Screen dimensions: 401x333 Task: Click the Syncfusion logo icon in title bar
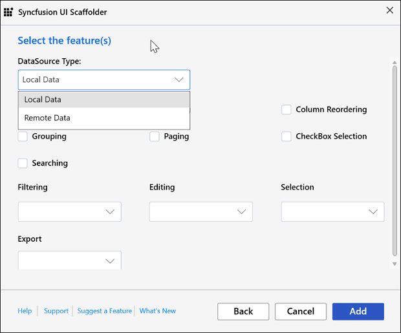pos(8,12)
